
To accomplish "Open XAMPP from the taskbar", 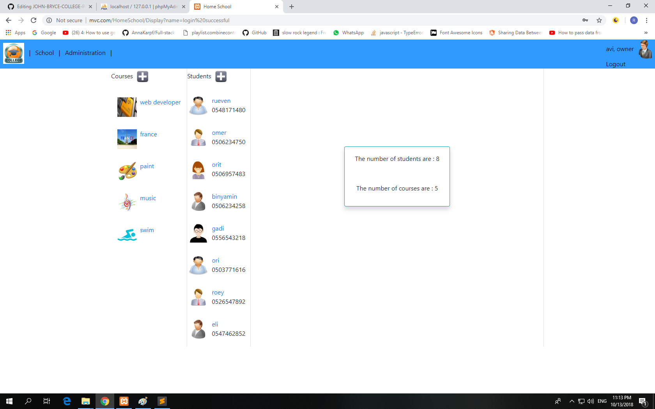I will pyautogui.click(x=124, y=401).
